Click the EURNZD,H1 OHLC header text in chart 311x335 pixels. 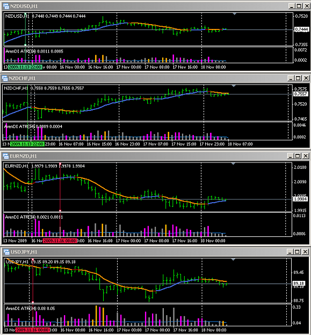(x=45, y=166)
